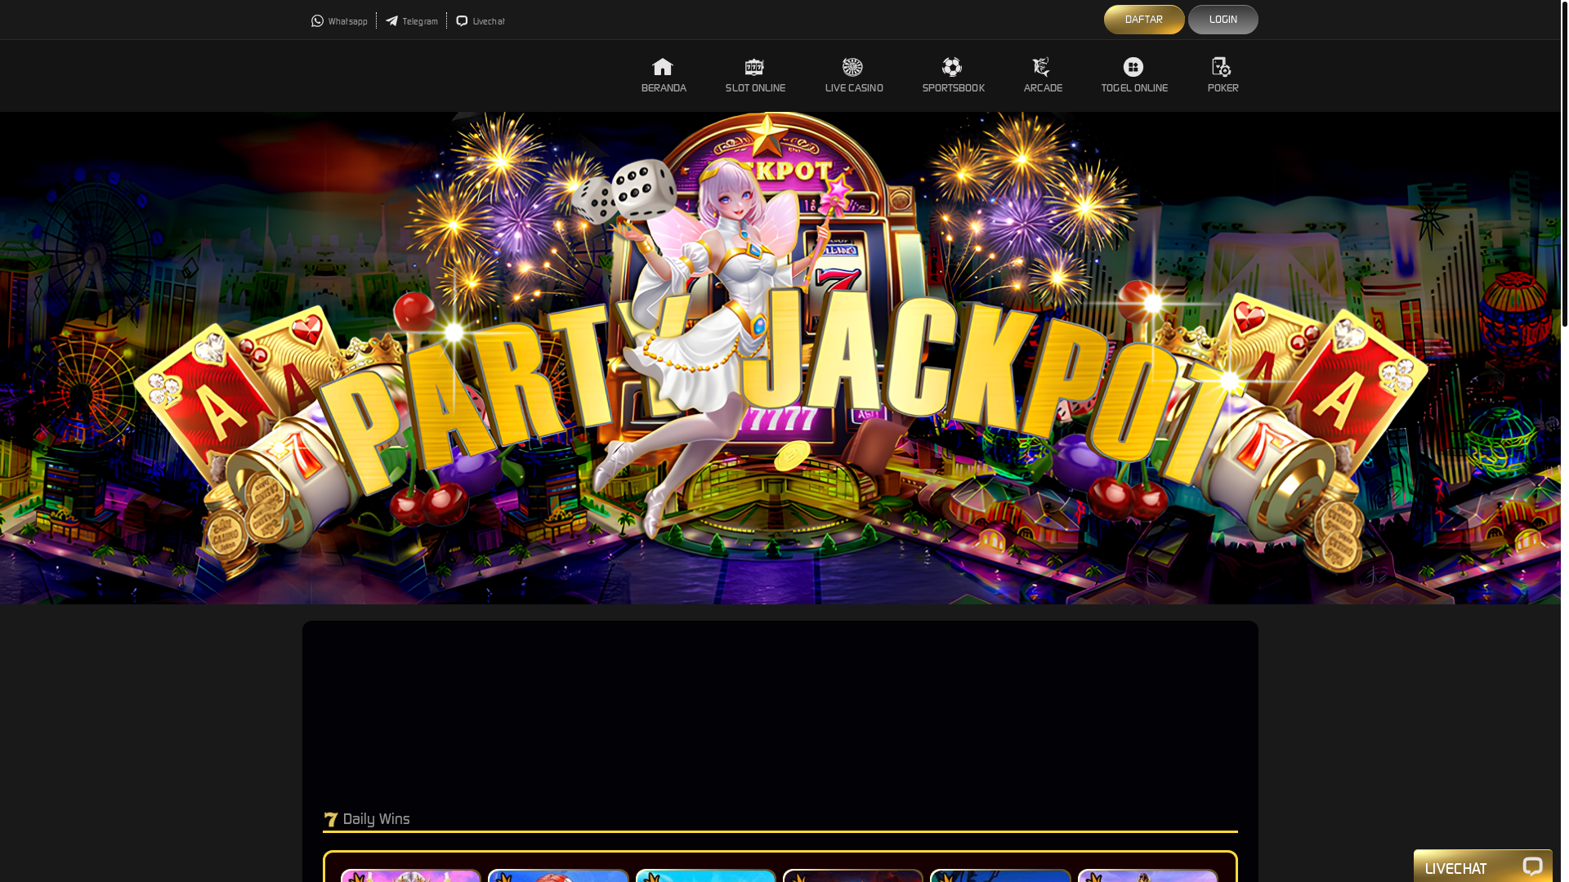This screenshot has width=1569, height=882.
Task: Select the Live Casino roulette icon
Action: [x=852, y=67]
